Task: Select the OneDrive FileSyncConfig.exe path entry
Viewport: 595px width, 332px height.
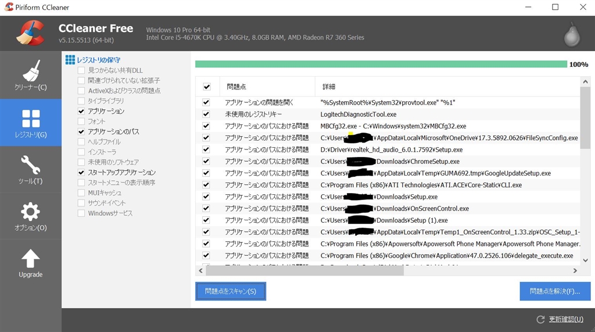Action: (x=449, y=138)
